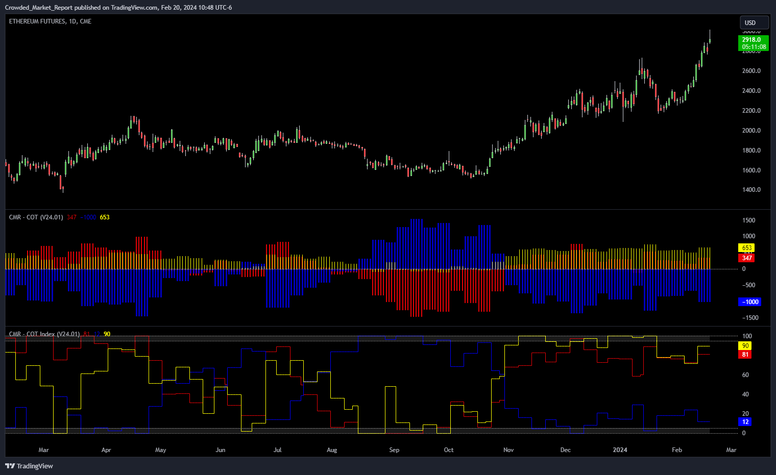Click the blue -1000 value badge

point(749,302)
